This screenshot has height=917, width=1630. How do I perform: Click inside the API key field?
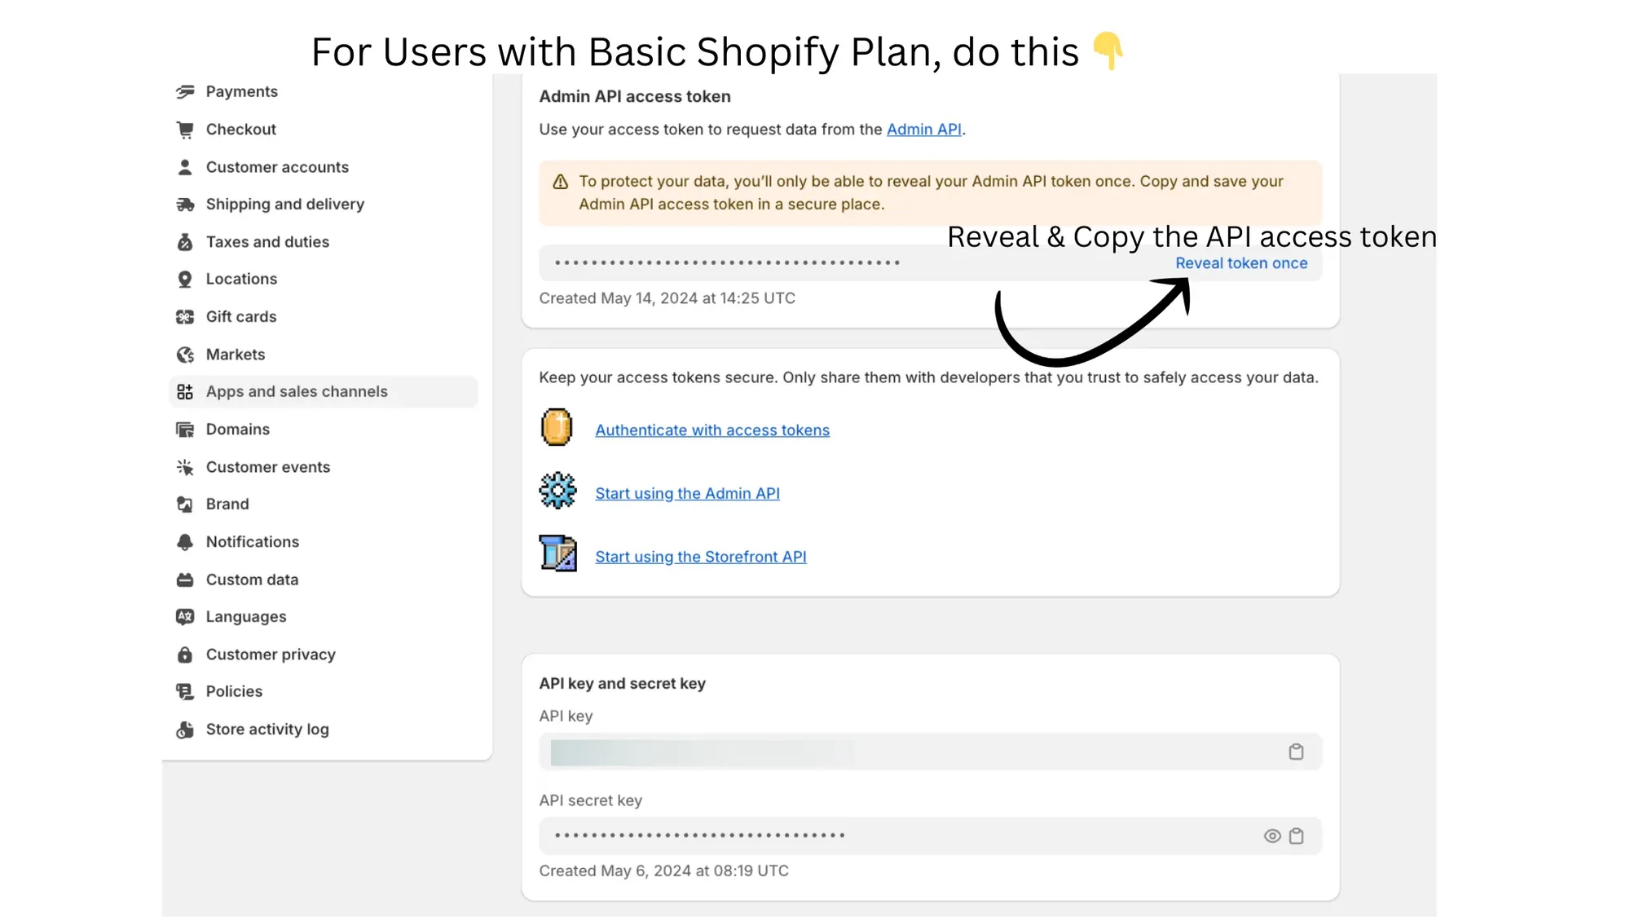(896, 751)
